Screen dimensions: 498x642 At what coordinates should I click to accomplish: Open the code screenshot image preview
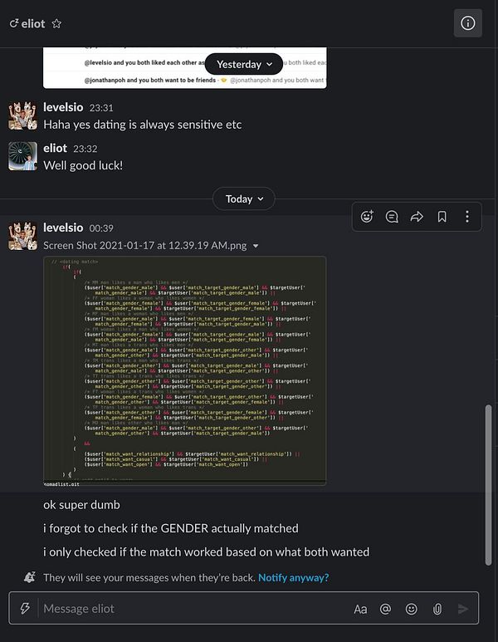[184, 370]
